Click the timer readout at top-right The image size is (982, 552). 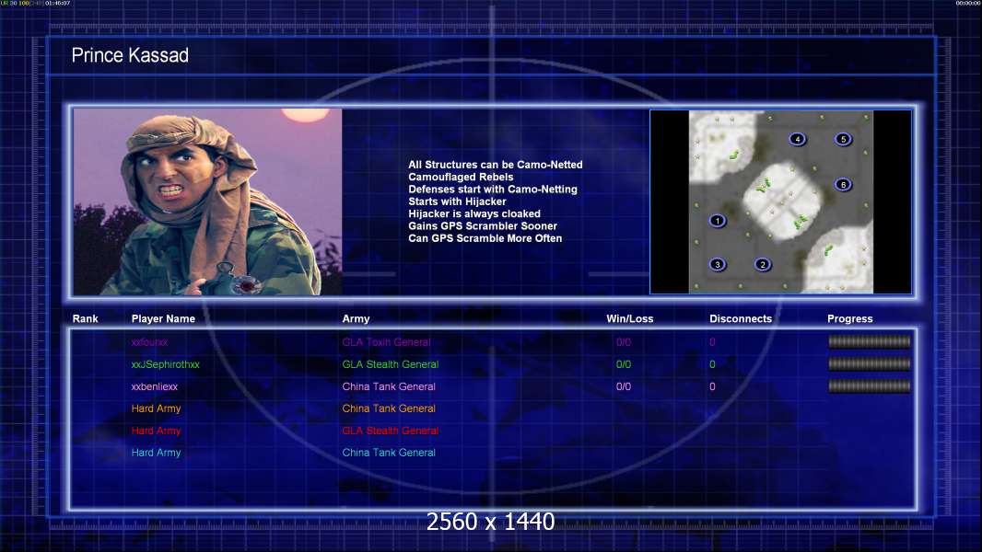(x=968, y=3)
